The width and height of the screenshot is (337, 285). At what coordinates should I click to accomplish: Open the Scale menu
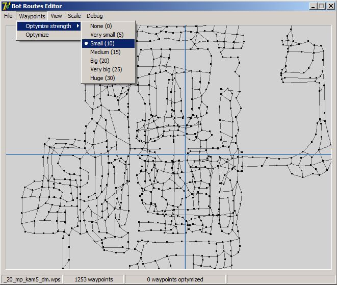click(74, 16)
